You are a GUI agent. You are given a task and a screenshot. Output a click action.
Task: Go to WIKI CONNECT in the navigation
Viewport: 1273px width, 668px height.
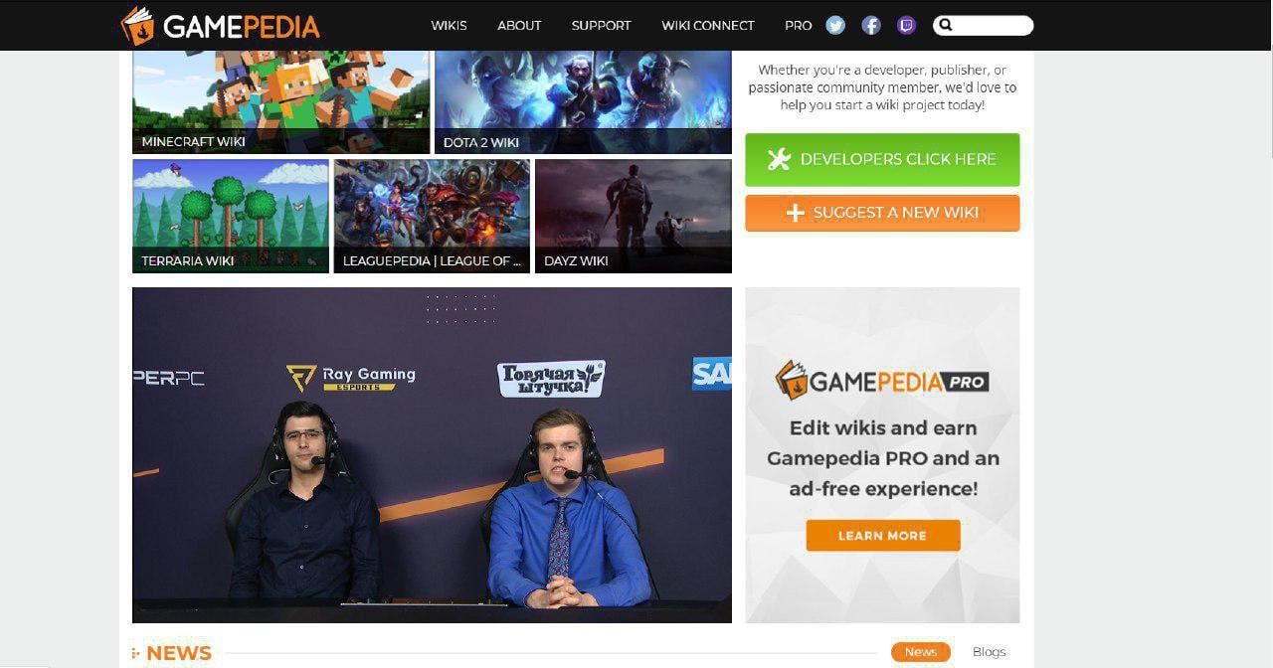point(708,26)
